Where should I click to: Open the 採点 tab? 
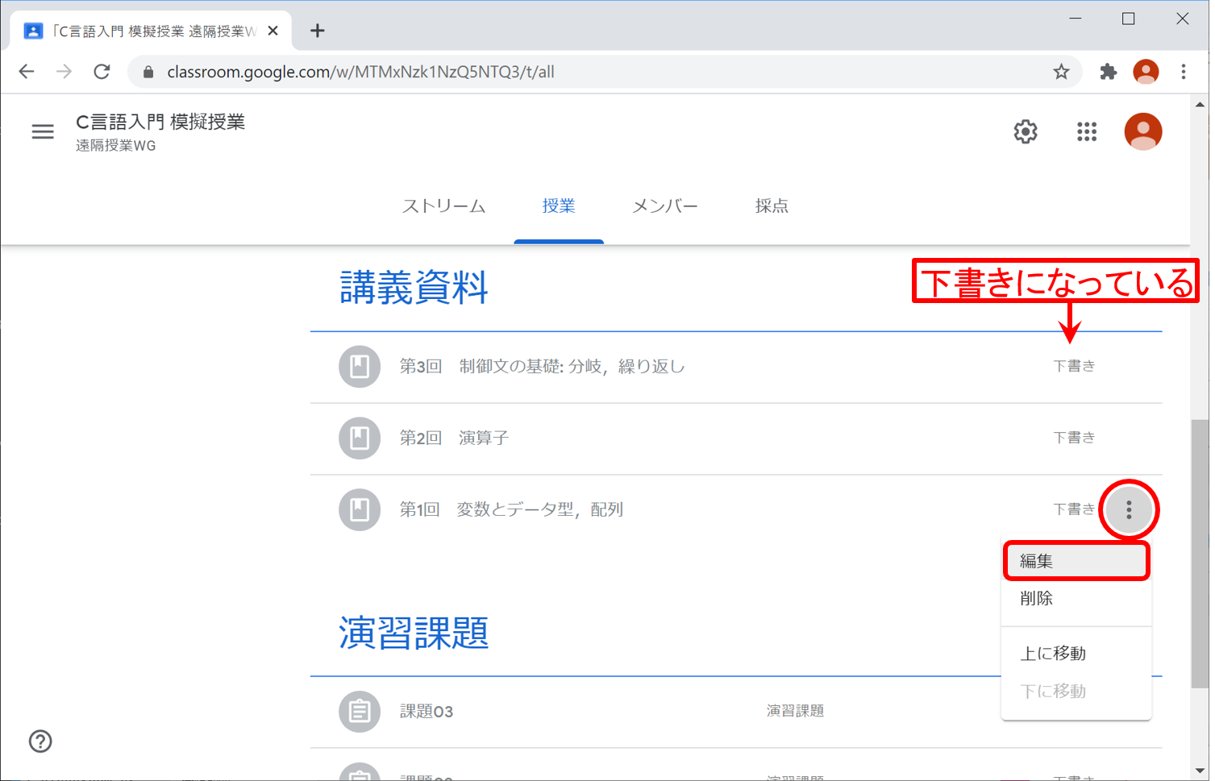pyautogui.click(x=771, y=206)
